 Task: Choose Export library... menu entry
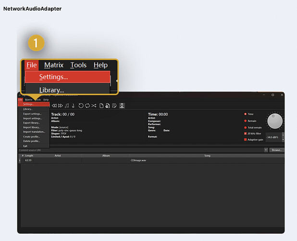point(34,123)
